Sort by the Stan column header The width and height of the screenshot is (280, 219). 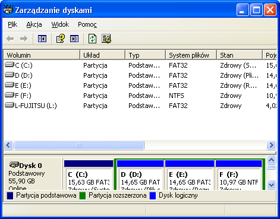point(240,55)
